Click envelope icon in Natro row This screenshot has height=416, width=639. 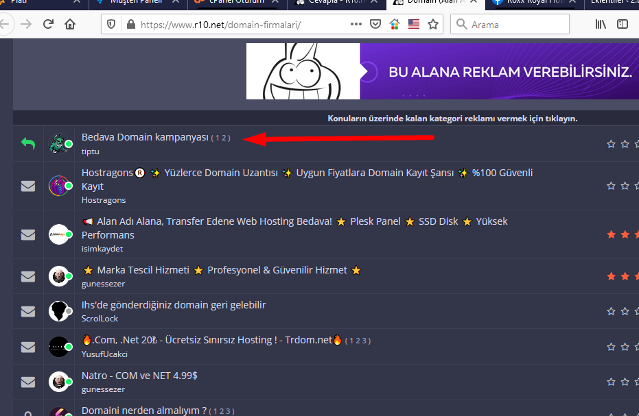click(28, 382)
